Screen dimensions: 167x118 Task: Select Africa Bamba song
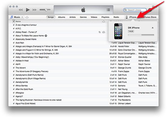[22, 86]
